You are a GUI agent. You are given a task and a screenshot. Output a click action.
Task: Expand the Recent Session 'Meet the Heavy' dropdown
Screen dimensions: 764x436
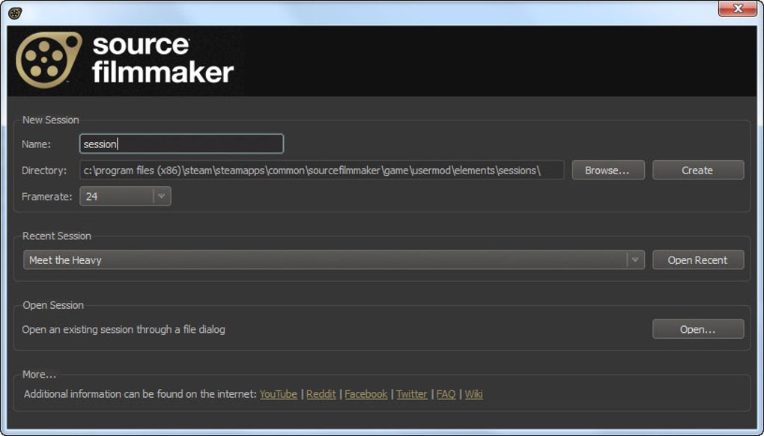334,260
